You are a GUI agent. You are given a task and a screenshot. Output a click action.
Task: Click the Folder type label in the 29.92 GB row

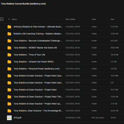tap(94, 111)
